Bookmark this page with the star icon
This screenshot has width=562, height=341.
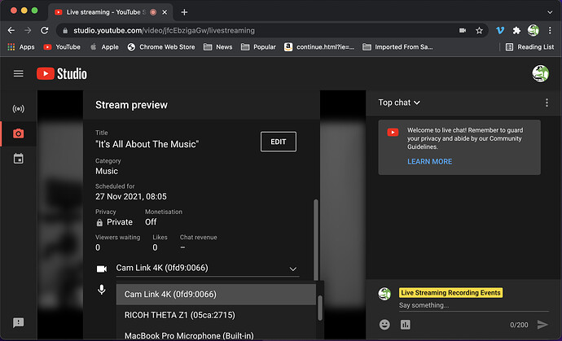click(x=479, y=31)
